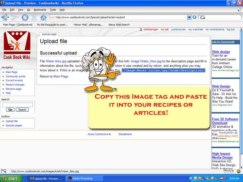Image resolution: width=243 pixels, height=182 pixels.
Task: Follow the 'Image:Water_lilies.jpg' description link
Action: point(146,61)
